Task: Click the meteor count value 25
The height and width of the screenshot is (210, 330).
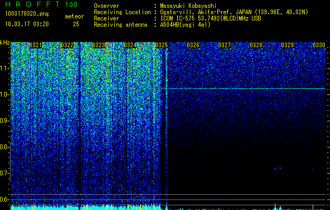Action: click(x=76, y=24)
